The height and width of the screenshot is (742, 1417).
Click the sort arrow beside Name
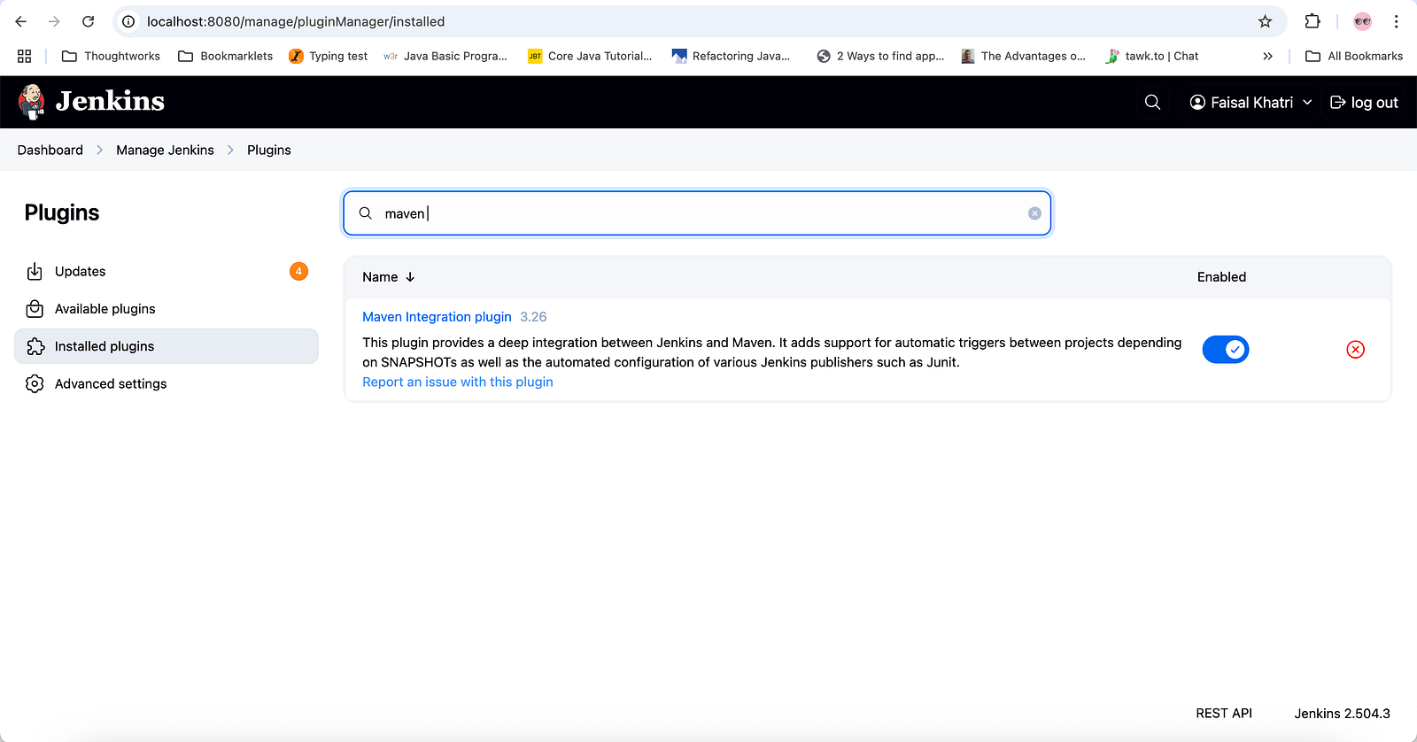tap(410, 277)
